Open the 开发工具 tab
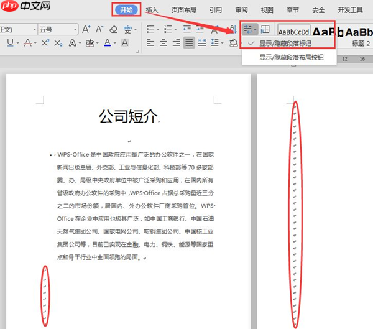Image resolution: width=373 pixels, height=329 pixels. pyautogui.click(x=350, y=10)
